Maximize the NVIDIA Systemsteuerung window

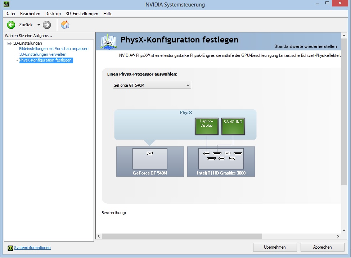click(327, 3)
